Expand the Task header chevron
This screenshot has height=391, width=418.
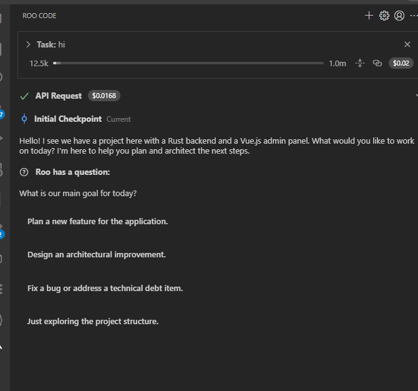tap(28, 44)
